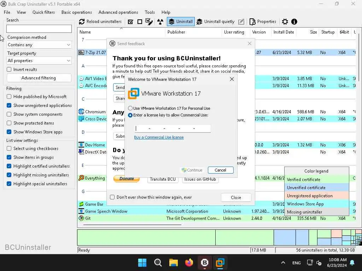Click the Windows Store App legend color
The width and height of the screenshot is (362, 271).
[316, 204]
